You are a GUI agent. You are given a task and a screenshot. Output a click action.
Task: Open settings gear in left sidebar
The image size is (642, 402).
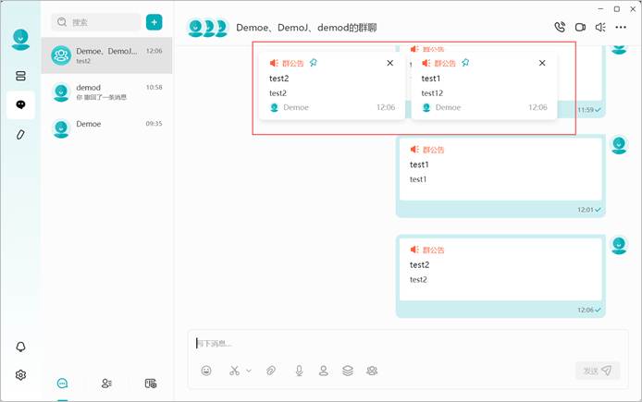pos(20,374)
